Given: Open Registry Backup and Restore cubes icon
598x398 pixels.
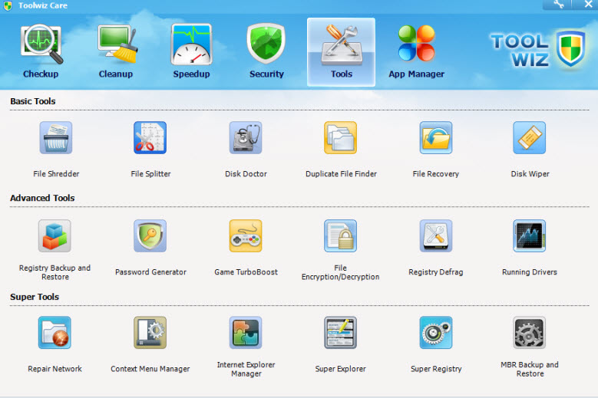Looking at the screenshot, I should [55, 235].
